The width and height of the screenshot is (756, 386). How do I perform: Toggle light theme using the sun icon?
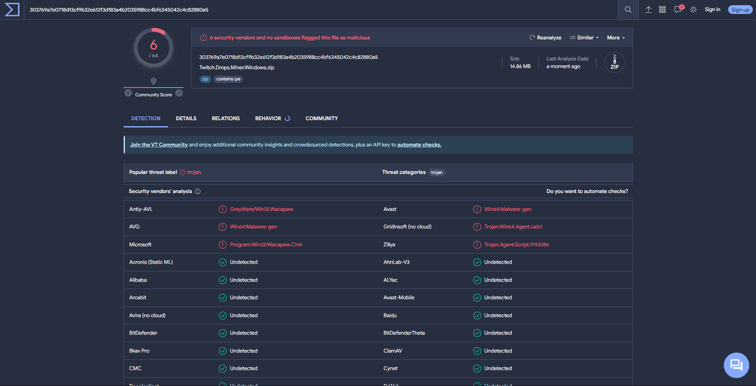[x=693, y=9]
